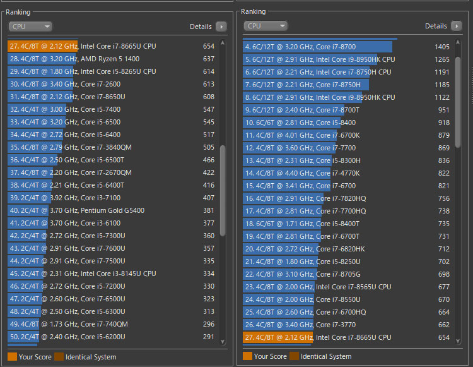Viewport: 473px width, 367px height.
Task: Select the Core i7-8550U row
Action: (347, 299)
